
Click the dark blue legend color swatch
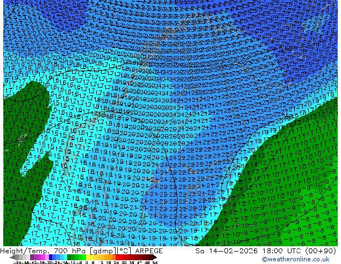point(51,258)
